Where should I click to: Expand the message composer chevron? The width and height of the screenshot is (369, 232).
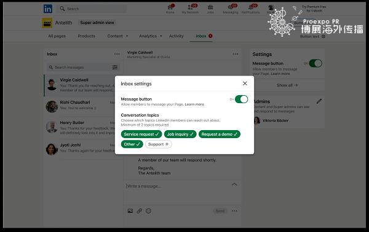[x=234, y=184]
